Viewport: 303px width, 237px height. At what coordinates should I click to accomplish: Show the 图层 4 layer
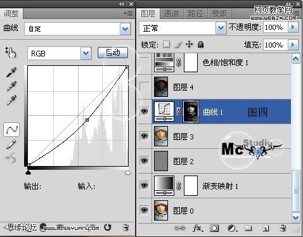145,87
